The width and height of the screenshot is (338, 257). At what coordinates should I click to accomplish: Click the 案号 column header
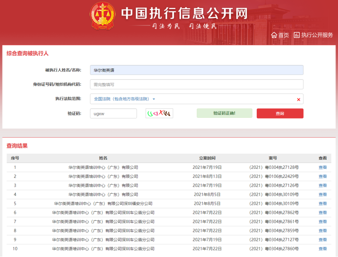(x=273, y=158)
